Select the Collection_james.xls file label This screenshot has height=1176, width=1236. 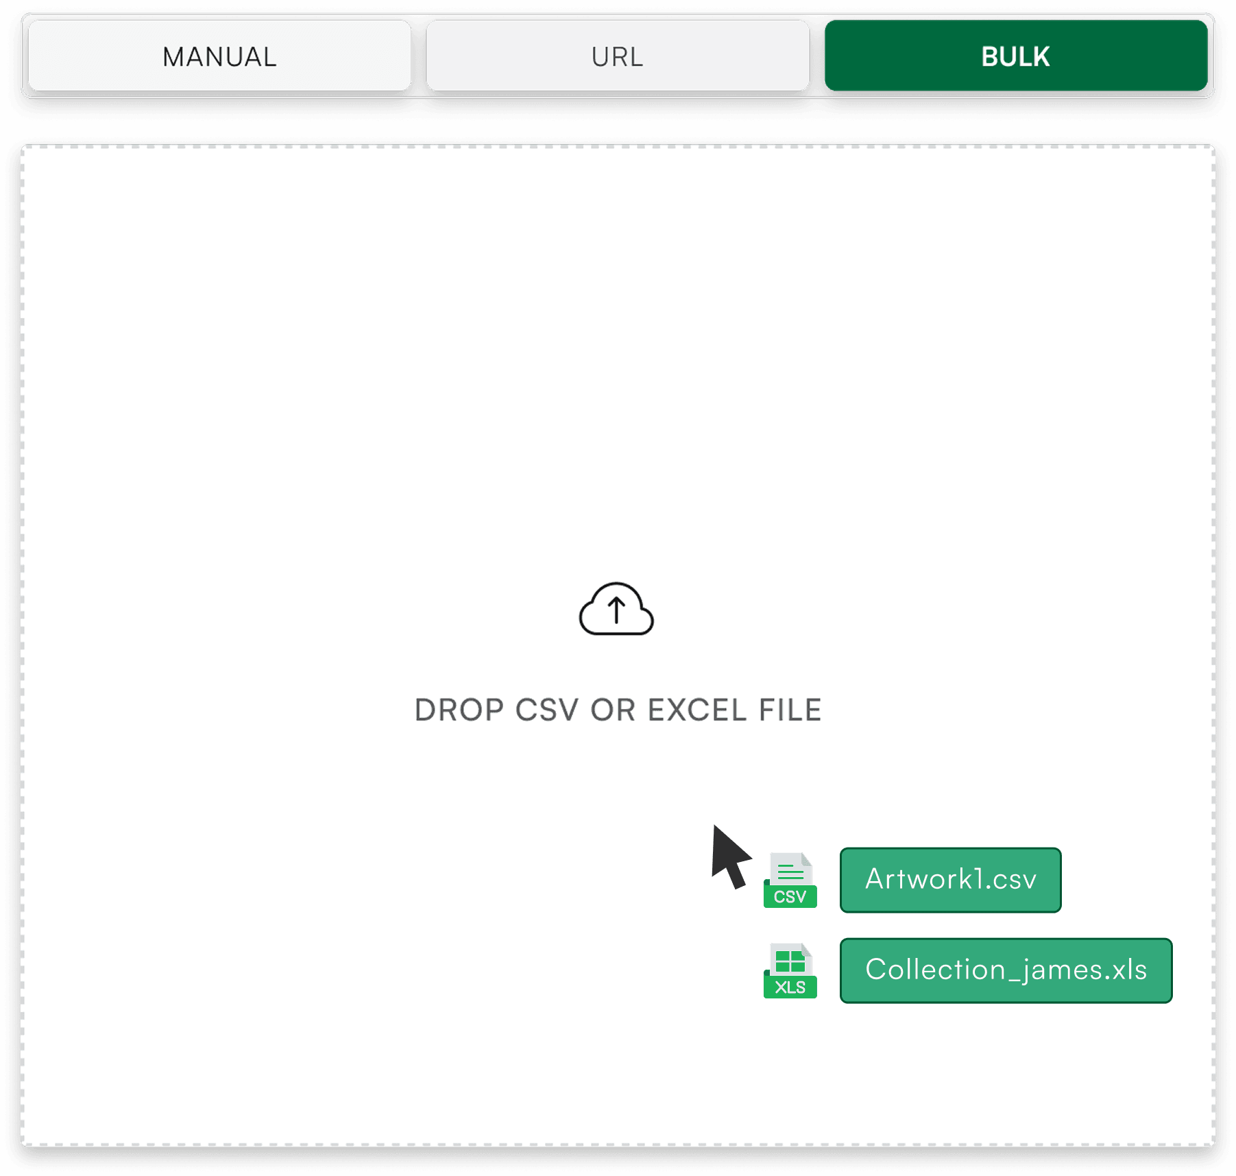coord(1006,971)
